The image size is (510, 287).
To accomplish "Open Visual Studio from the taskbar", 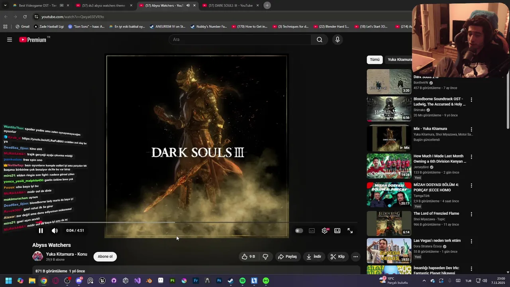I will [x=137, y=281].
